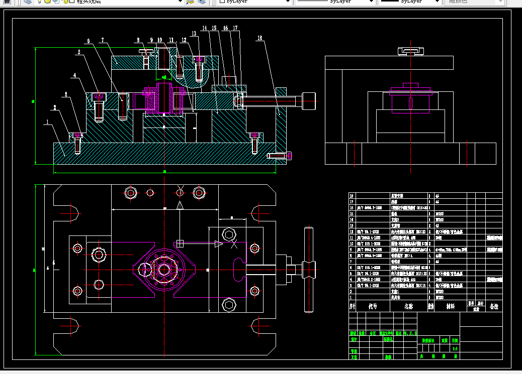Select part balloon number 18
The height and width of the screenshot is (374, 522).
point(259,38)
